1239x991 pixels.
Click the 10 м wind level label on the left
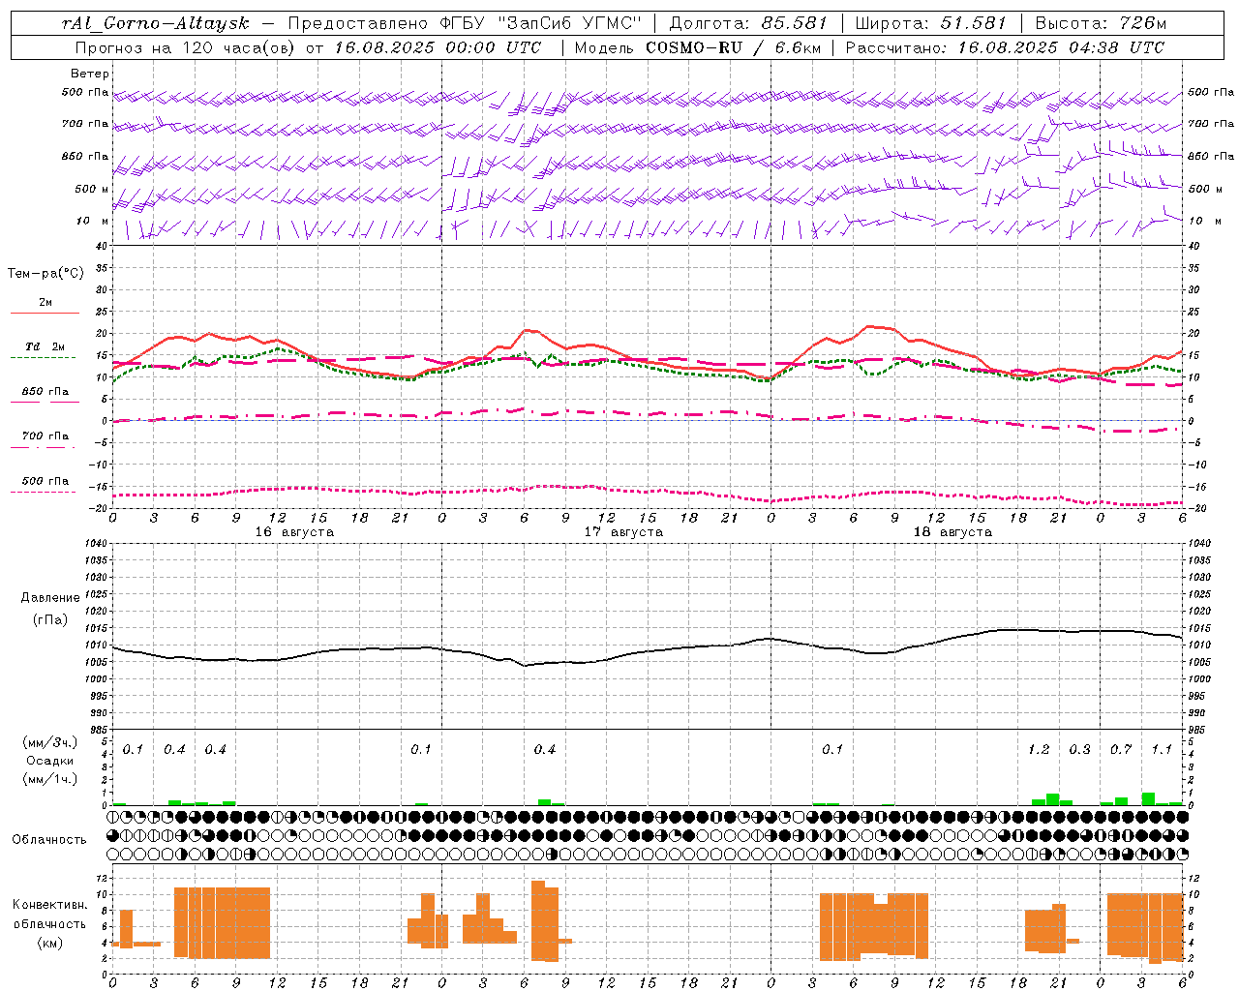pos(94,221)
